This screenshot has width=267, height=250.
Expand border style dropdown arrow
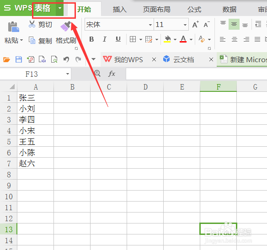tap(141, 39)
